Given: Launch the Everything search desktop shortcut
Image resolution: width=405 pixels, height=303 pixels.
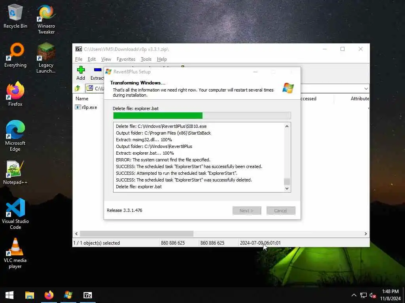Looking at the screenshot, I should click(15, 55).
